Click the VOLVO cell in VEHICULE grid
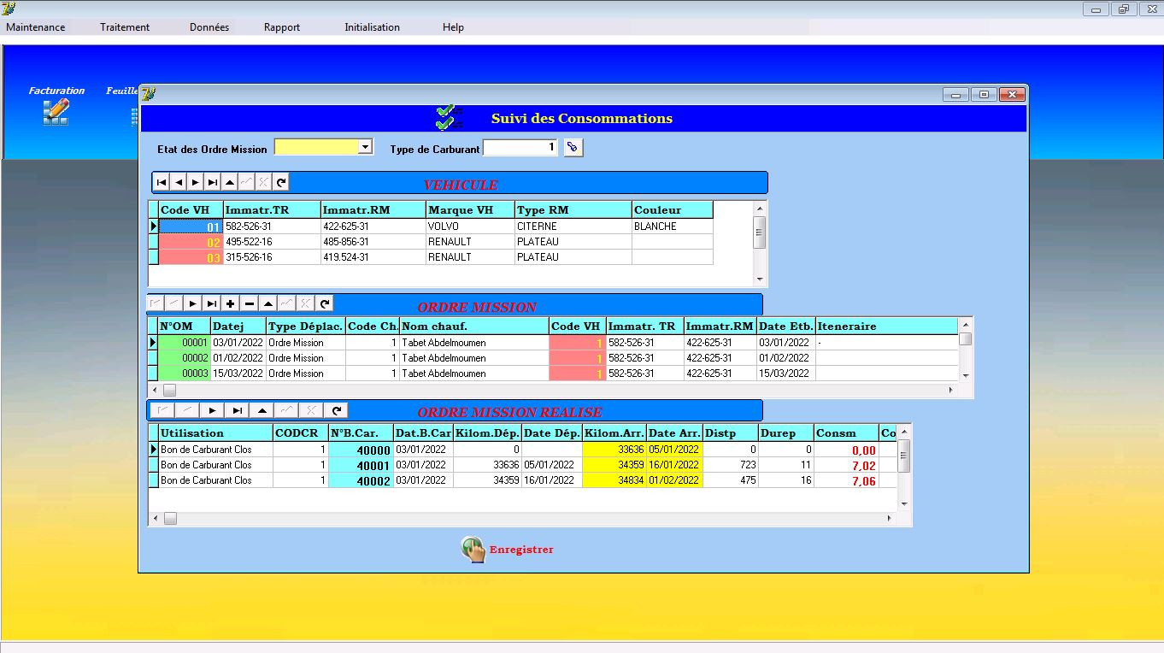This screenshot has height=653, width=1164. point(470,226)
